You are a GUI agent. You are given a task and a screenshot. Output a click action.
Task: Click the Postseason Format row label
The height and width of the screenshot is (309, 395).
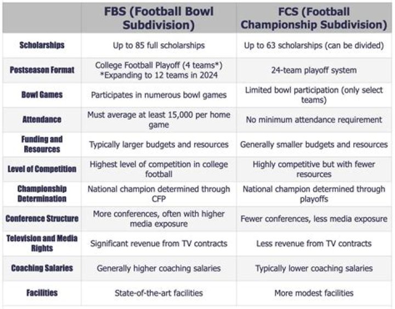pos(42,70)
